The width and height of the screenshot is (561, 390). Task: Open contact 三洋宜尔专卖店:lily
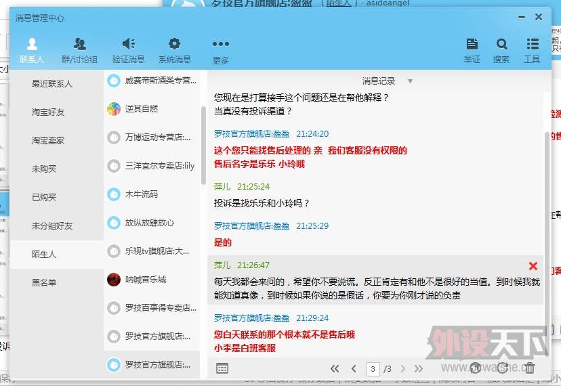pyautogui.click(x=152, y=166)
